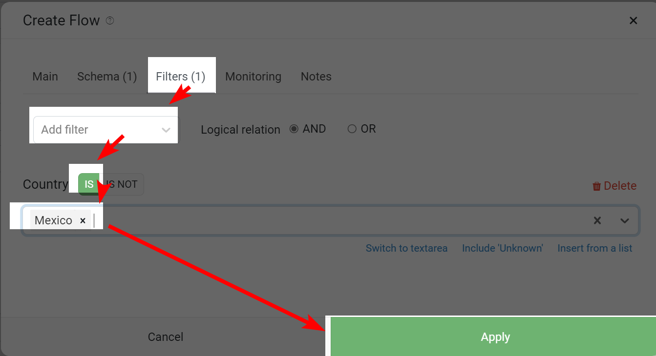Open the Add filter dropdown
The image size is (656, 356).
click(106, 130)
